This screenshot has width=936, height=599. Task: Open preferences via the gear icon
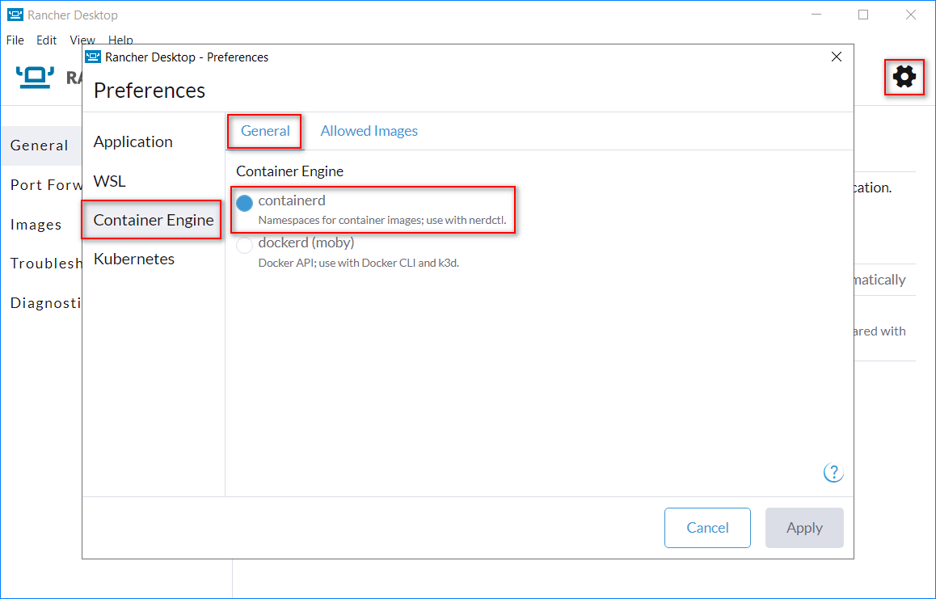(x=904, y=77)
